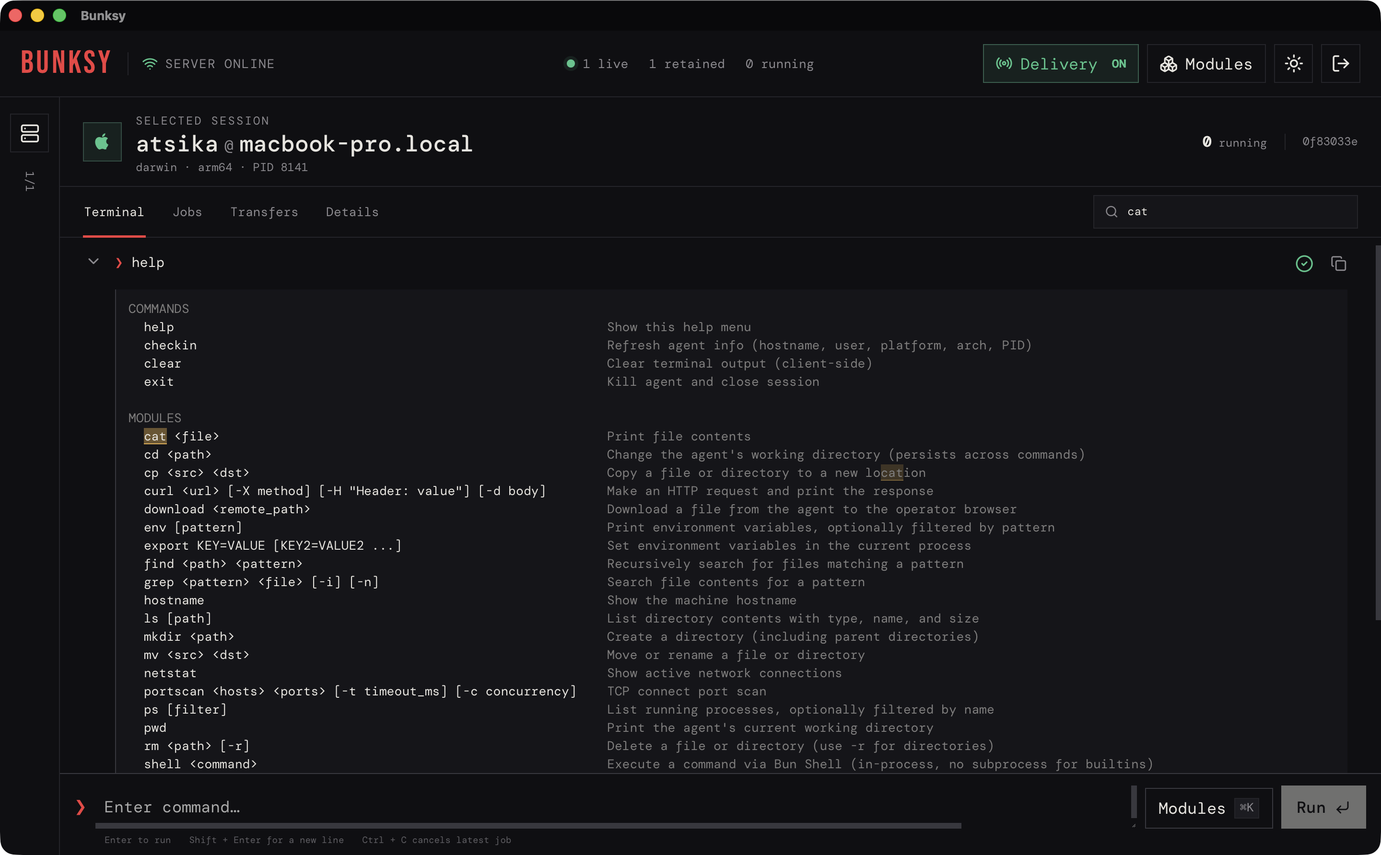Click the session title atsika@macbook-pro.local

[x=304, y=144]
